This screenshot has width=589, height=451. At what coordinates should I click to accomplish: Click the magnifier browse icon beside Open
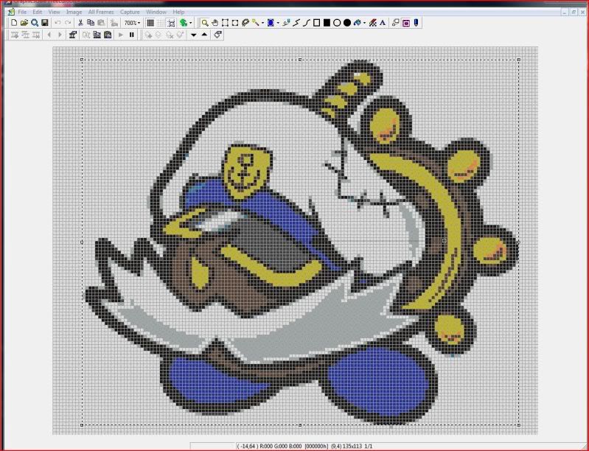pos(35,23)
